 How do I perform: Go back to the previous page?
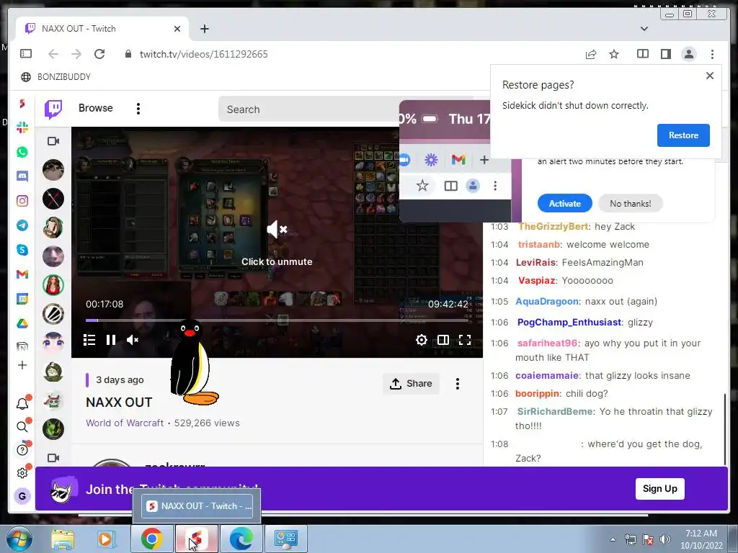(x=53, y=54)
